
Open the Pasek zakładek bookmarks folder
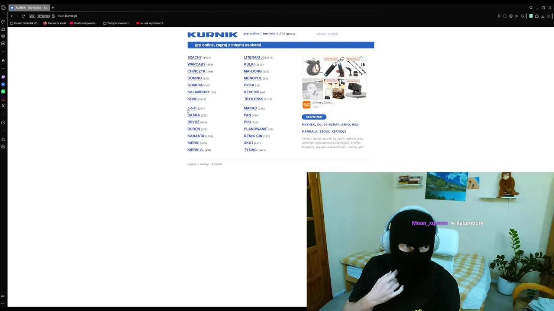(x=25, y=23)
